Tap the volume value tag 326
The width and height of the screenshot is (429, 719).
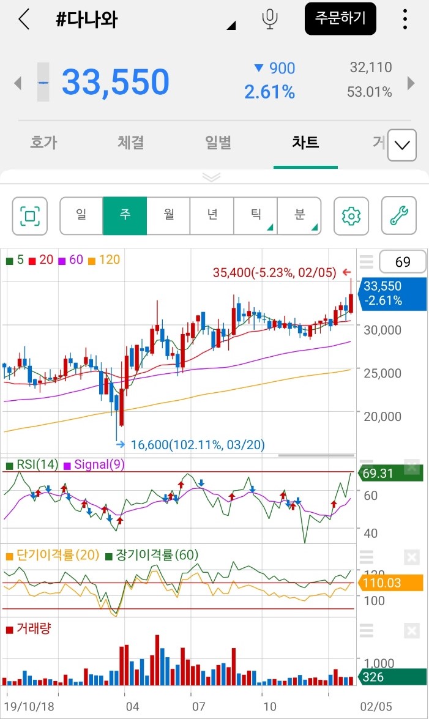coord(392,677)
